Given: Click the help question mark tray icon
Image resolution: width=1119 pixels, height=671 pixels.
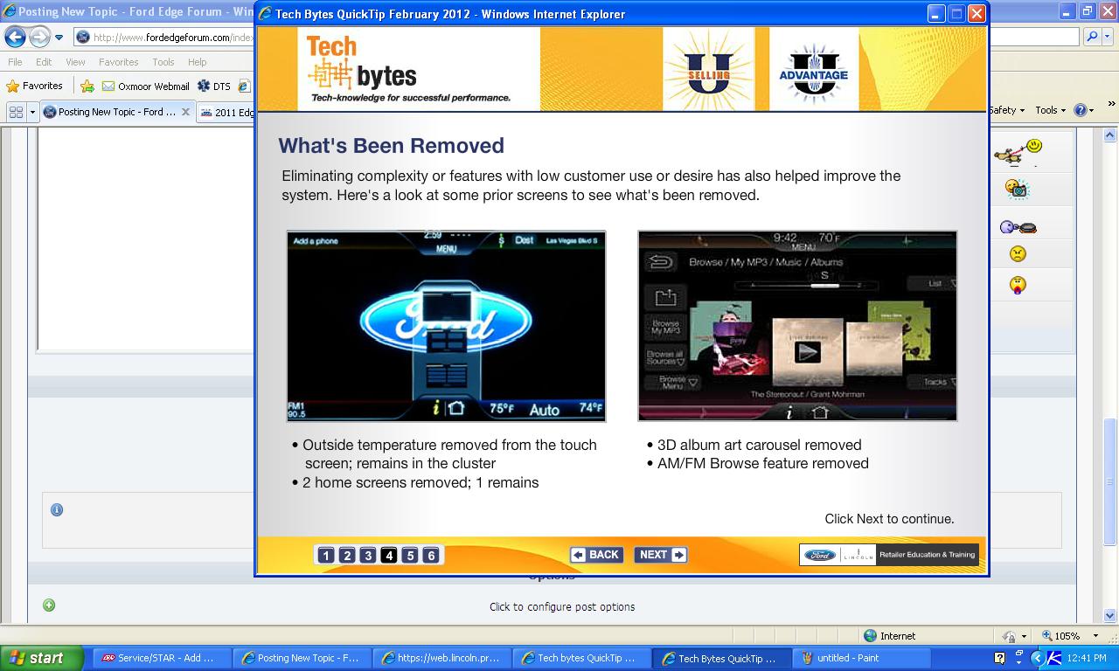Looking at the screenshot, I should (1000, 658).
